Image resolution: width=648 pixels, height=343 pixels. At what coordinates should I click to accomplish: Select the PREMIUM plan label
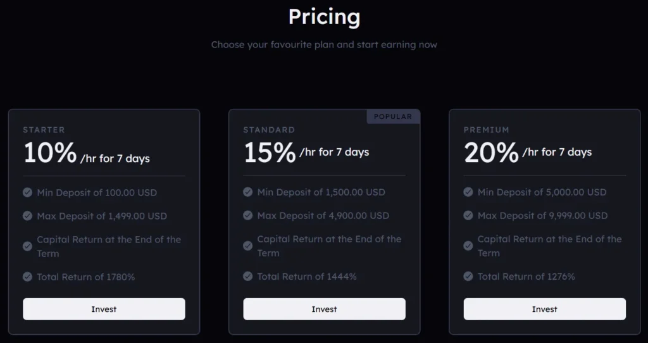[486, 130]
